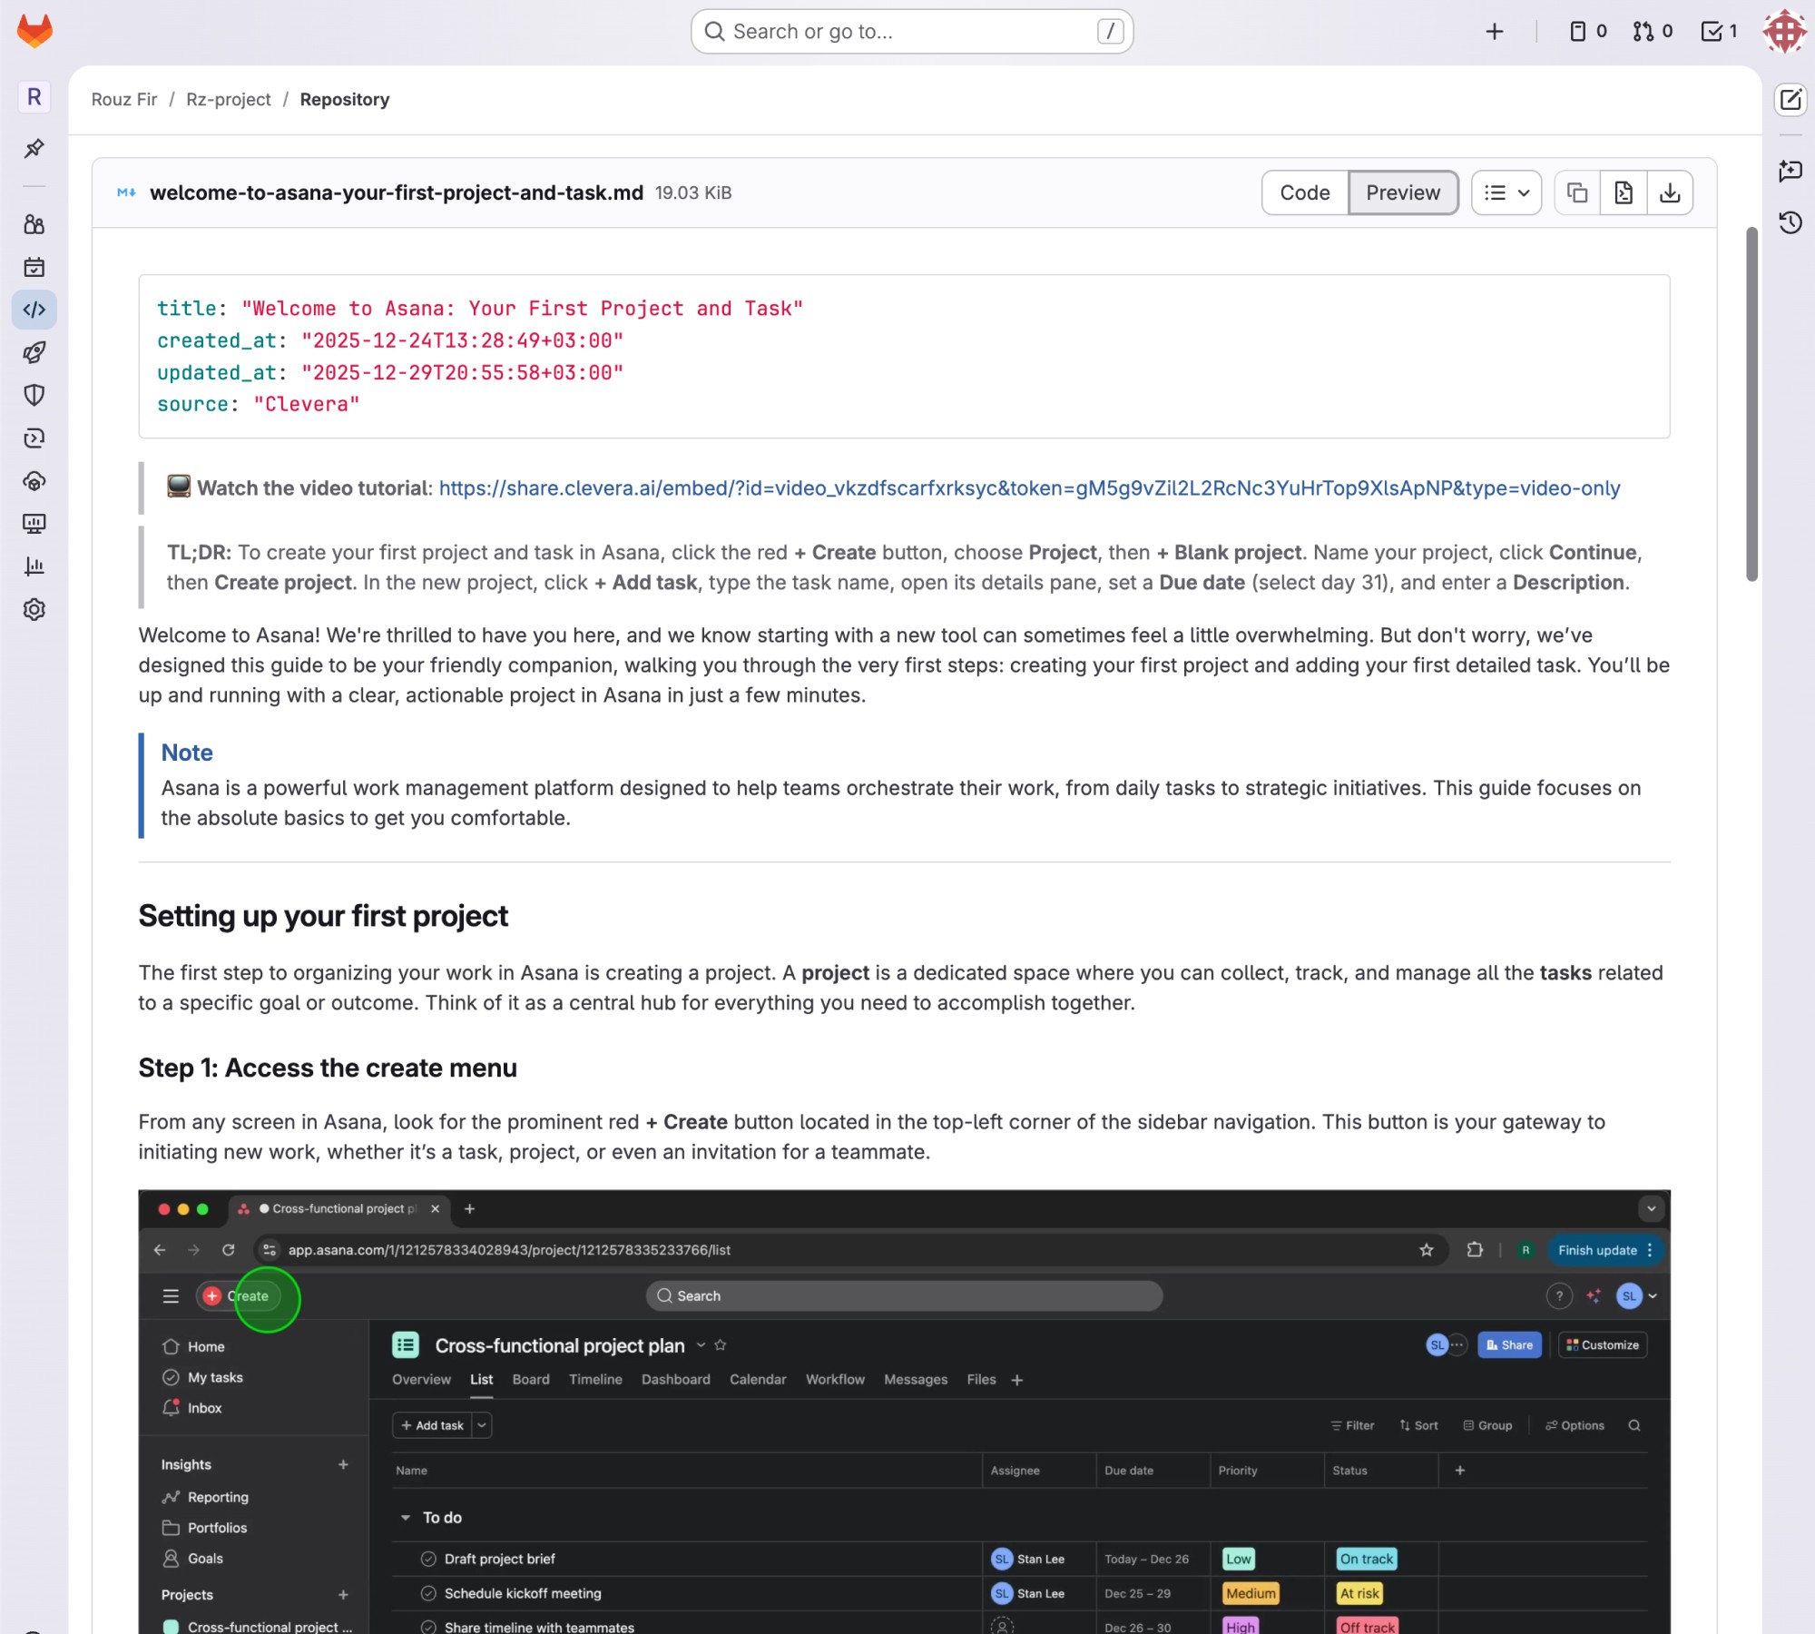Click the Create new plus button

[x=1495, y=32]
